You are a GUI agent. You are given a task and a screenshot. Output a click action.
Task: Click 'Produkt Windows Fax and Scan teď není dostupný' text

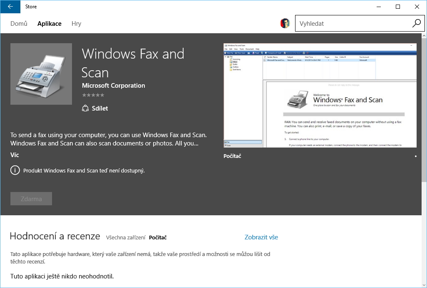[84, 170]
